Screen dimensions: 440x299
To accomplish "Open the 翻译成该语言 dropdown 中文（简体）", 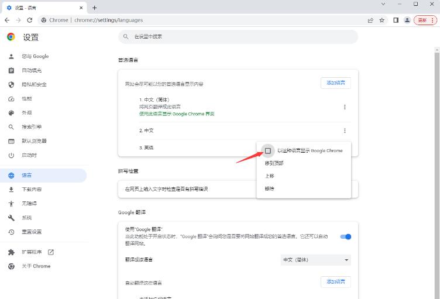I will point(316,260).
